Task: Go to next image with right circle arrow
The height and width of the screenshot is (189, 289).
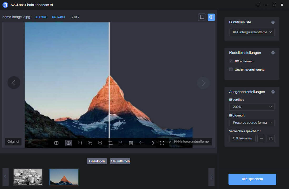Action: [x=203, y=83]
